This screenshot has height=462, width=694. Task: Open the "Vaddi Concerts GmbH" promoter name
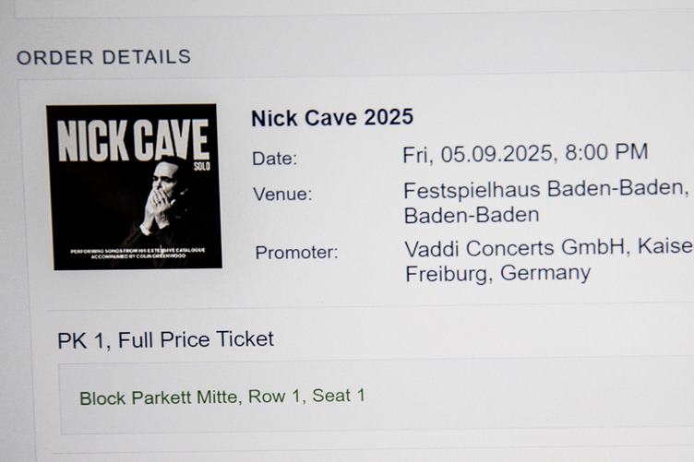click(x=514, y=247)
